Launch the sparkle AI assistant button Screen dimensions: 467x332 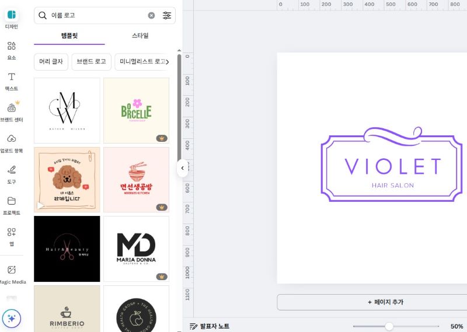12,319
